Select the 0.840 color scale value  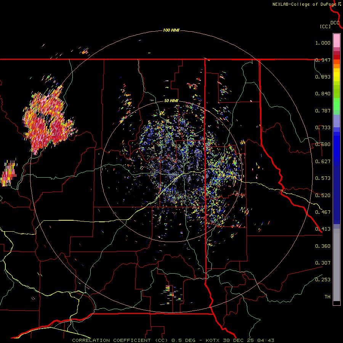(323, 94)
